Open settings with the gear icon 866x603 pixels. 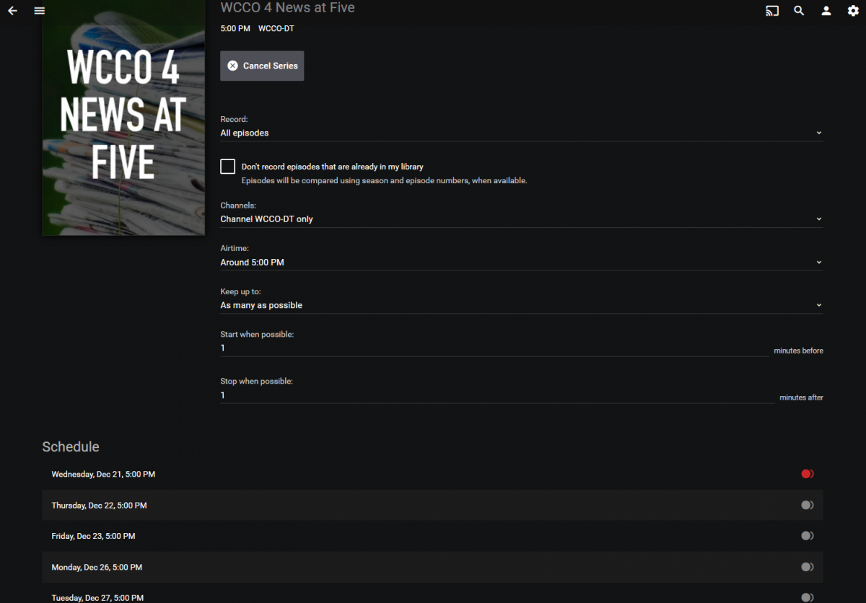[853, 11]
